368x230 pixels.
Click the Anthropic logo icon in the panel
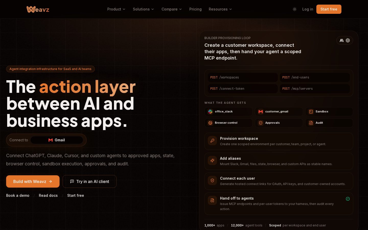point(342,40)
